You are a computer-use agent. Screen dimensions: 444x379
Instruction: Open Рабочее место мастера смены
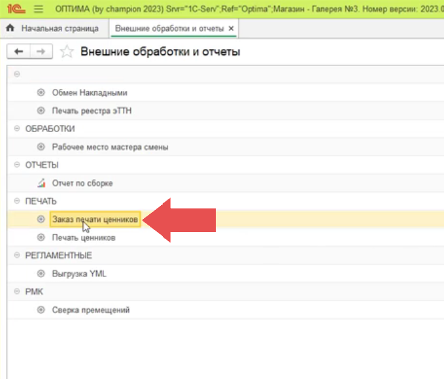(x=110, y=147)
